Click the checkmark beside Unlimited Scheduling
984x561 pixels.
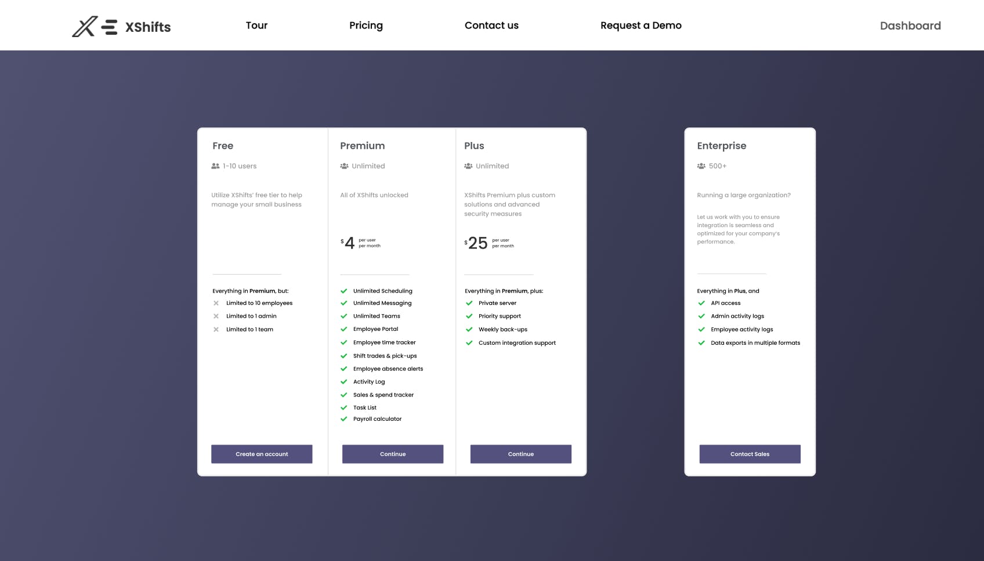point(344,291)
